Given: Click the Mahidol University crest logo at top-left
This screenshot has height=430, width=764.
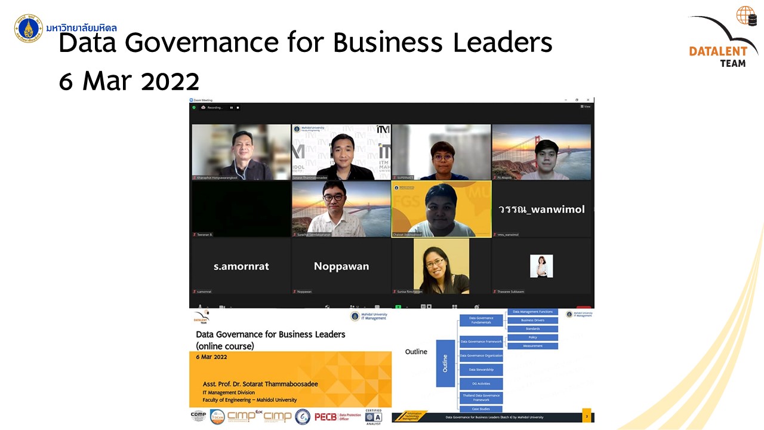Looking at the screenshot, I should (28, 28).
